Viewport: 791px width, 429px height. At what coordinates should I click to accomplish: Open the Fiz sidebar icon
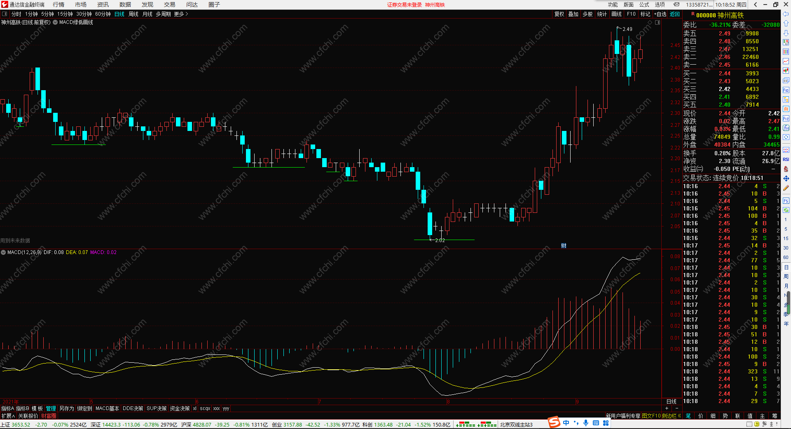786,118
